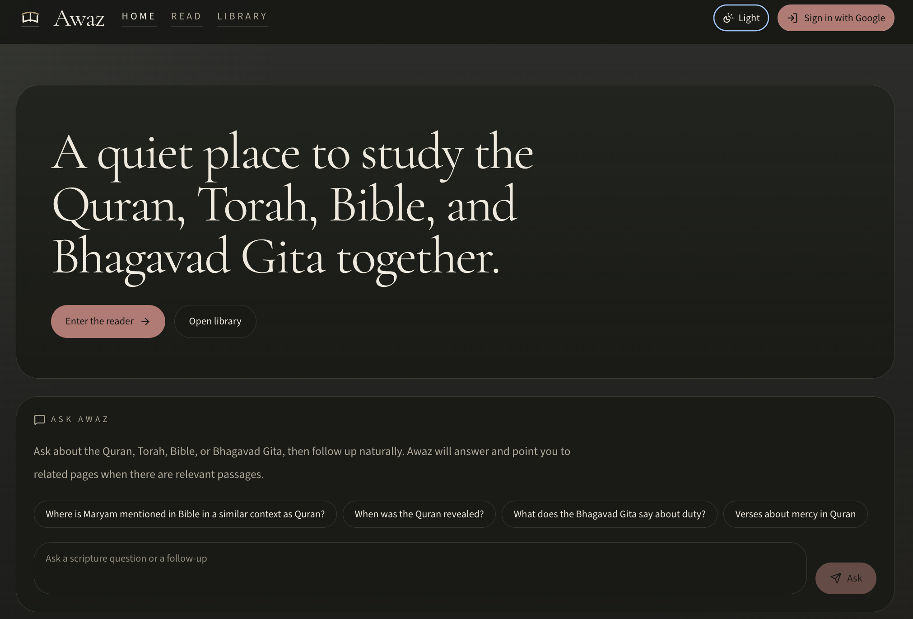
Task: Navigate to LIBRARY from the top menu
Action: [242, 16]
